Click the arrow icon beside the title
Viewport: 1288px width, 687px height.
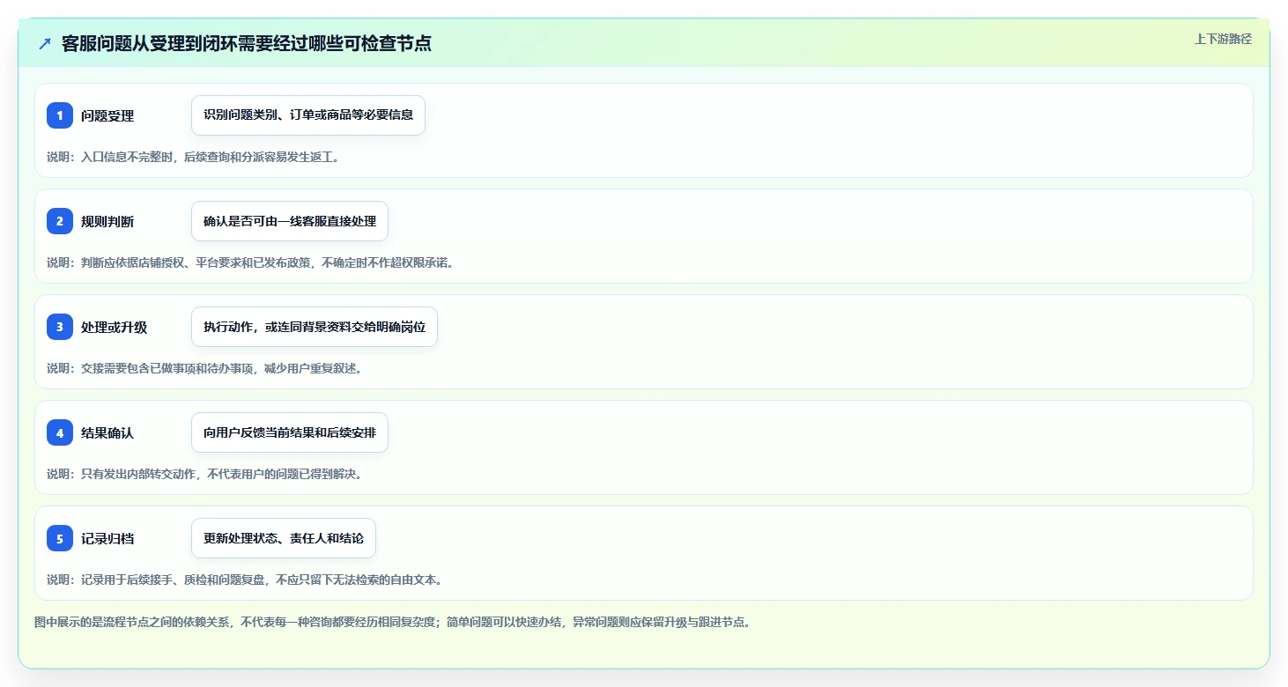click(45, 43)
